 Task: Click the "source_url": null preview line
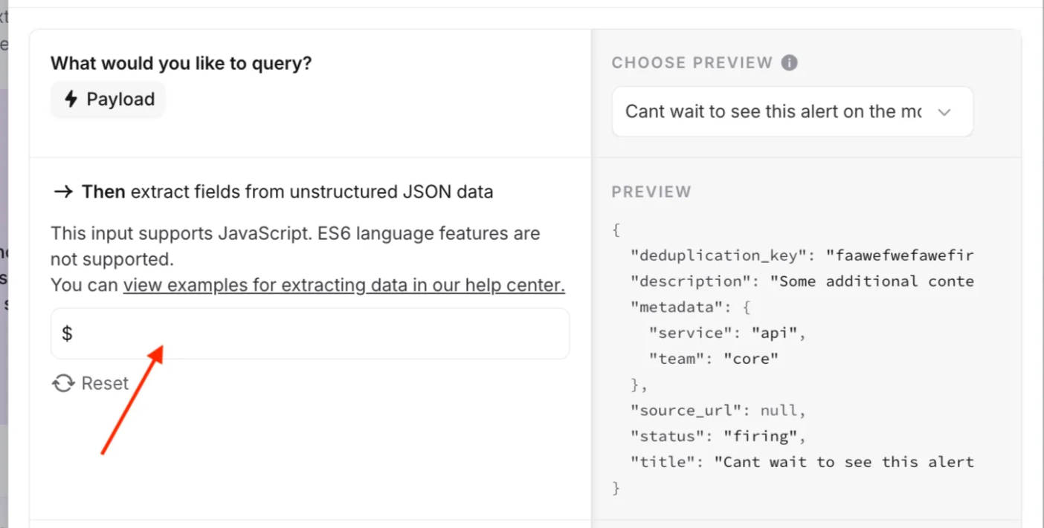[718, 410]
